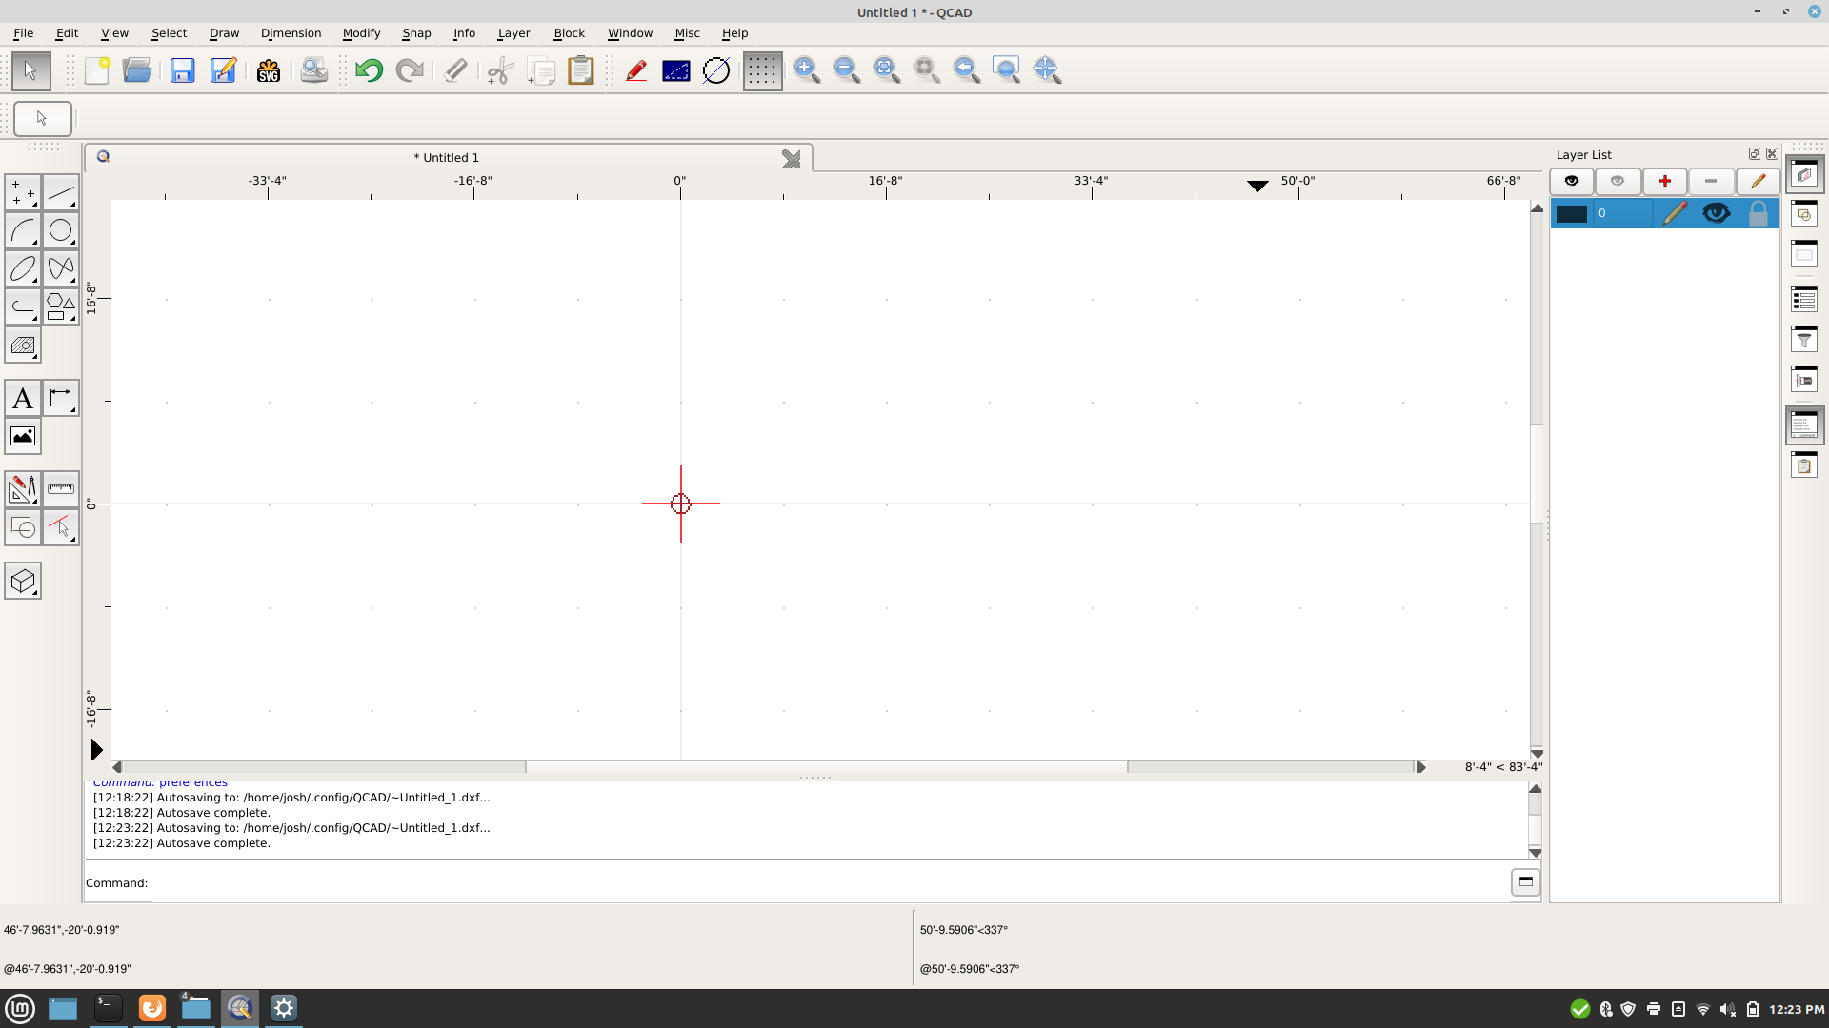Open the Arc tools menu
Viewport: 1829px width, 1028px height.
[x=23, y=230]
